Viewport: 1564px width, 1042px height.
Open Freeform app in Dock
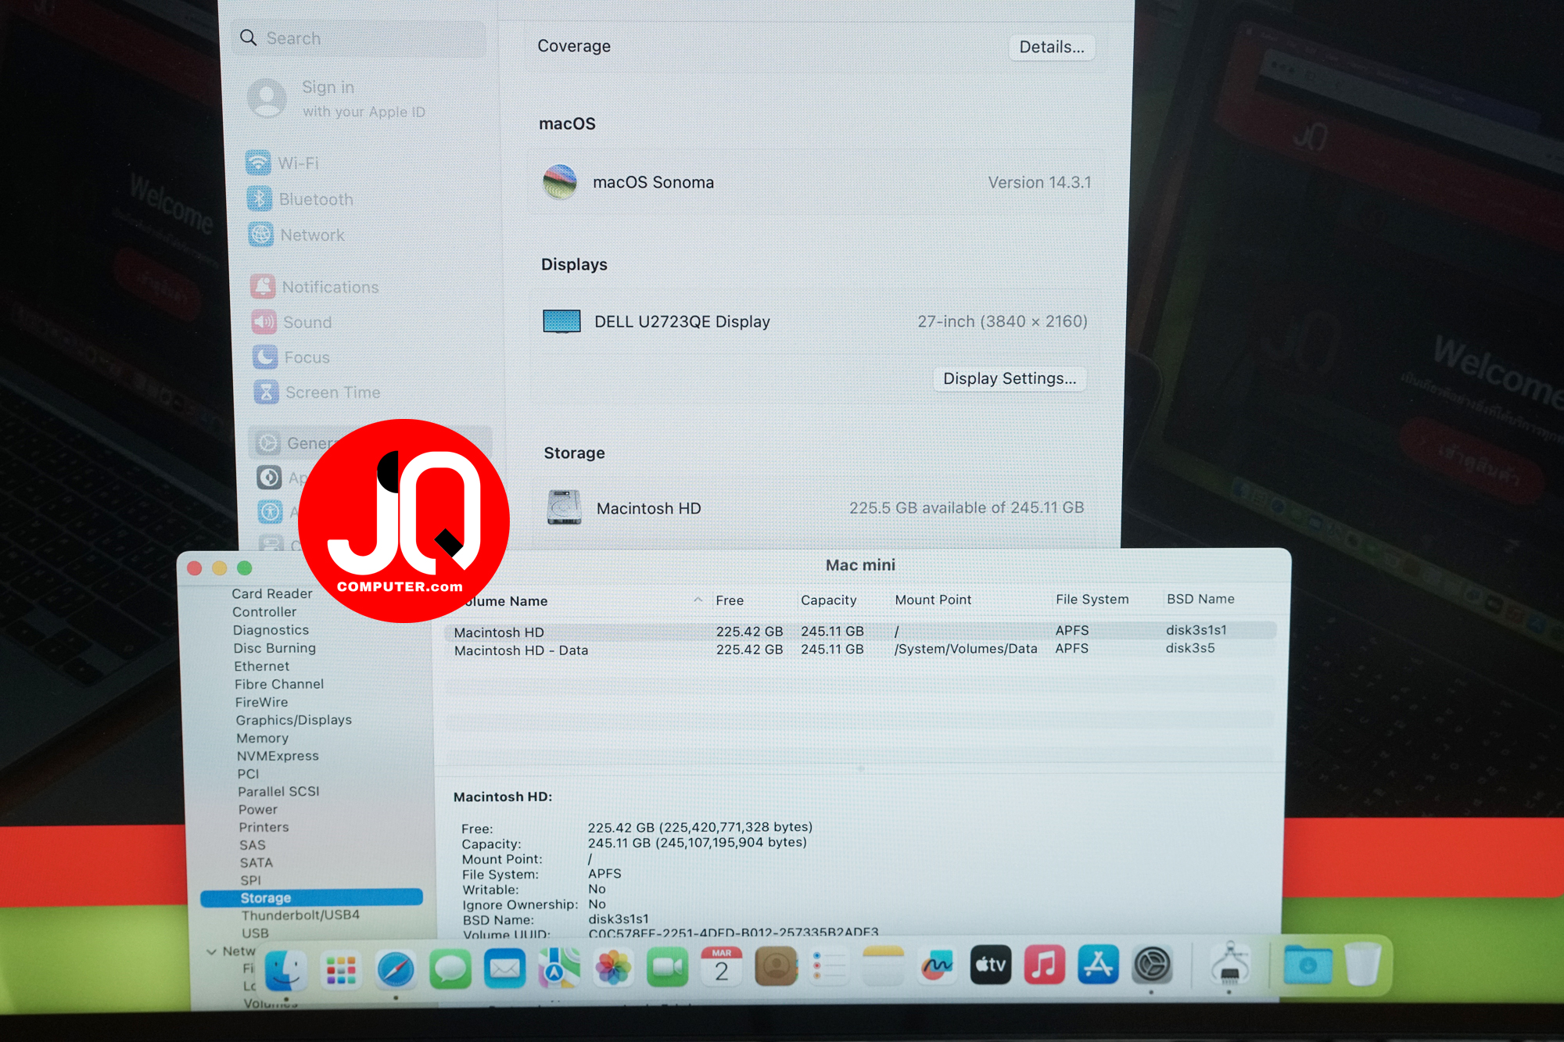(x=937, y=965)
